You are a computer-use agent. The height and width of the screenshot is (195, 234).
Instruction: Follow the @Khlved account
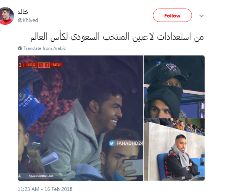(172, 15)
